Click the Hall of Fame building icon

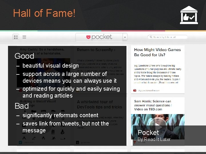(189, 15)
